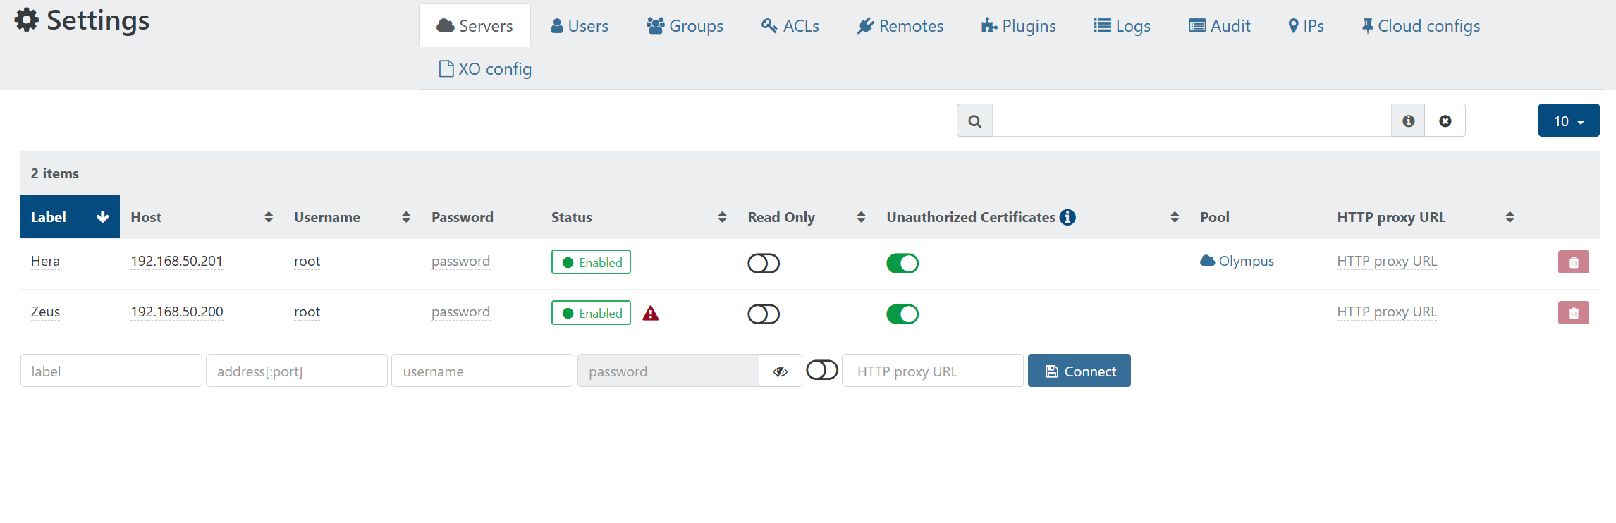Viewport: 1616px width, 523px height.
Task: Delete the Zeus server using the trash icon
Action: coord(1573,313)
